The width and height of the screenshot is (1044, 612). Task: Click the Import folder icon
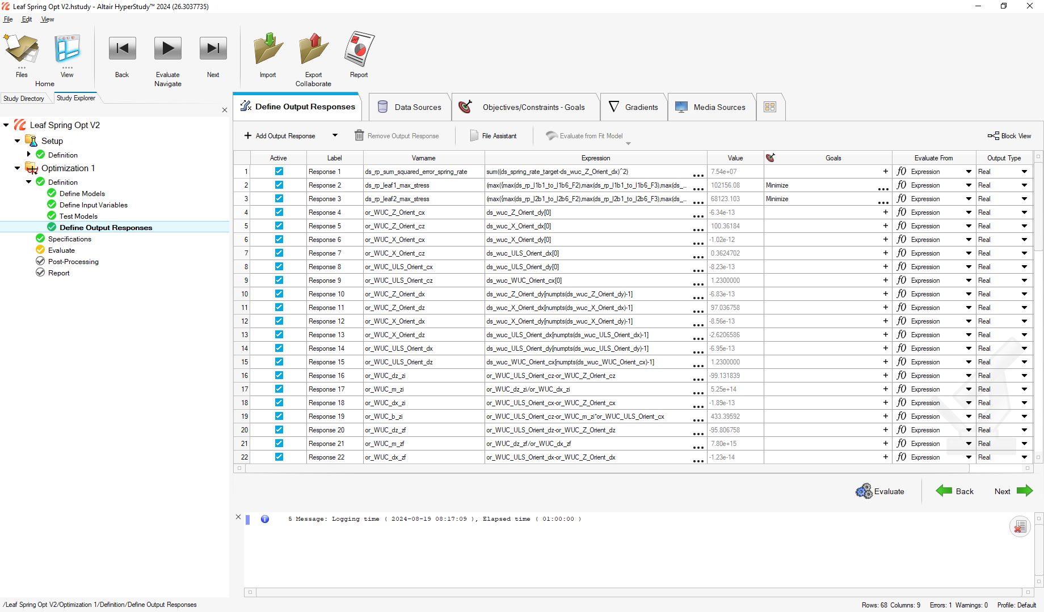268,49
